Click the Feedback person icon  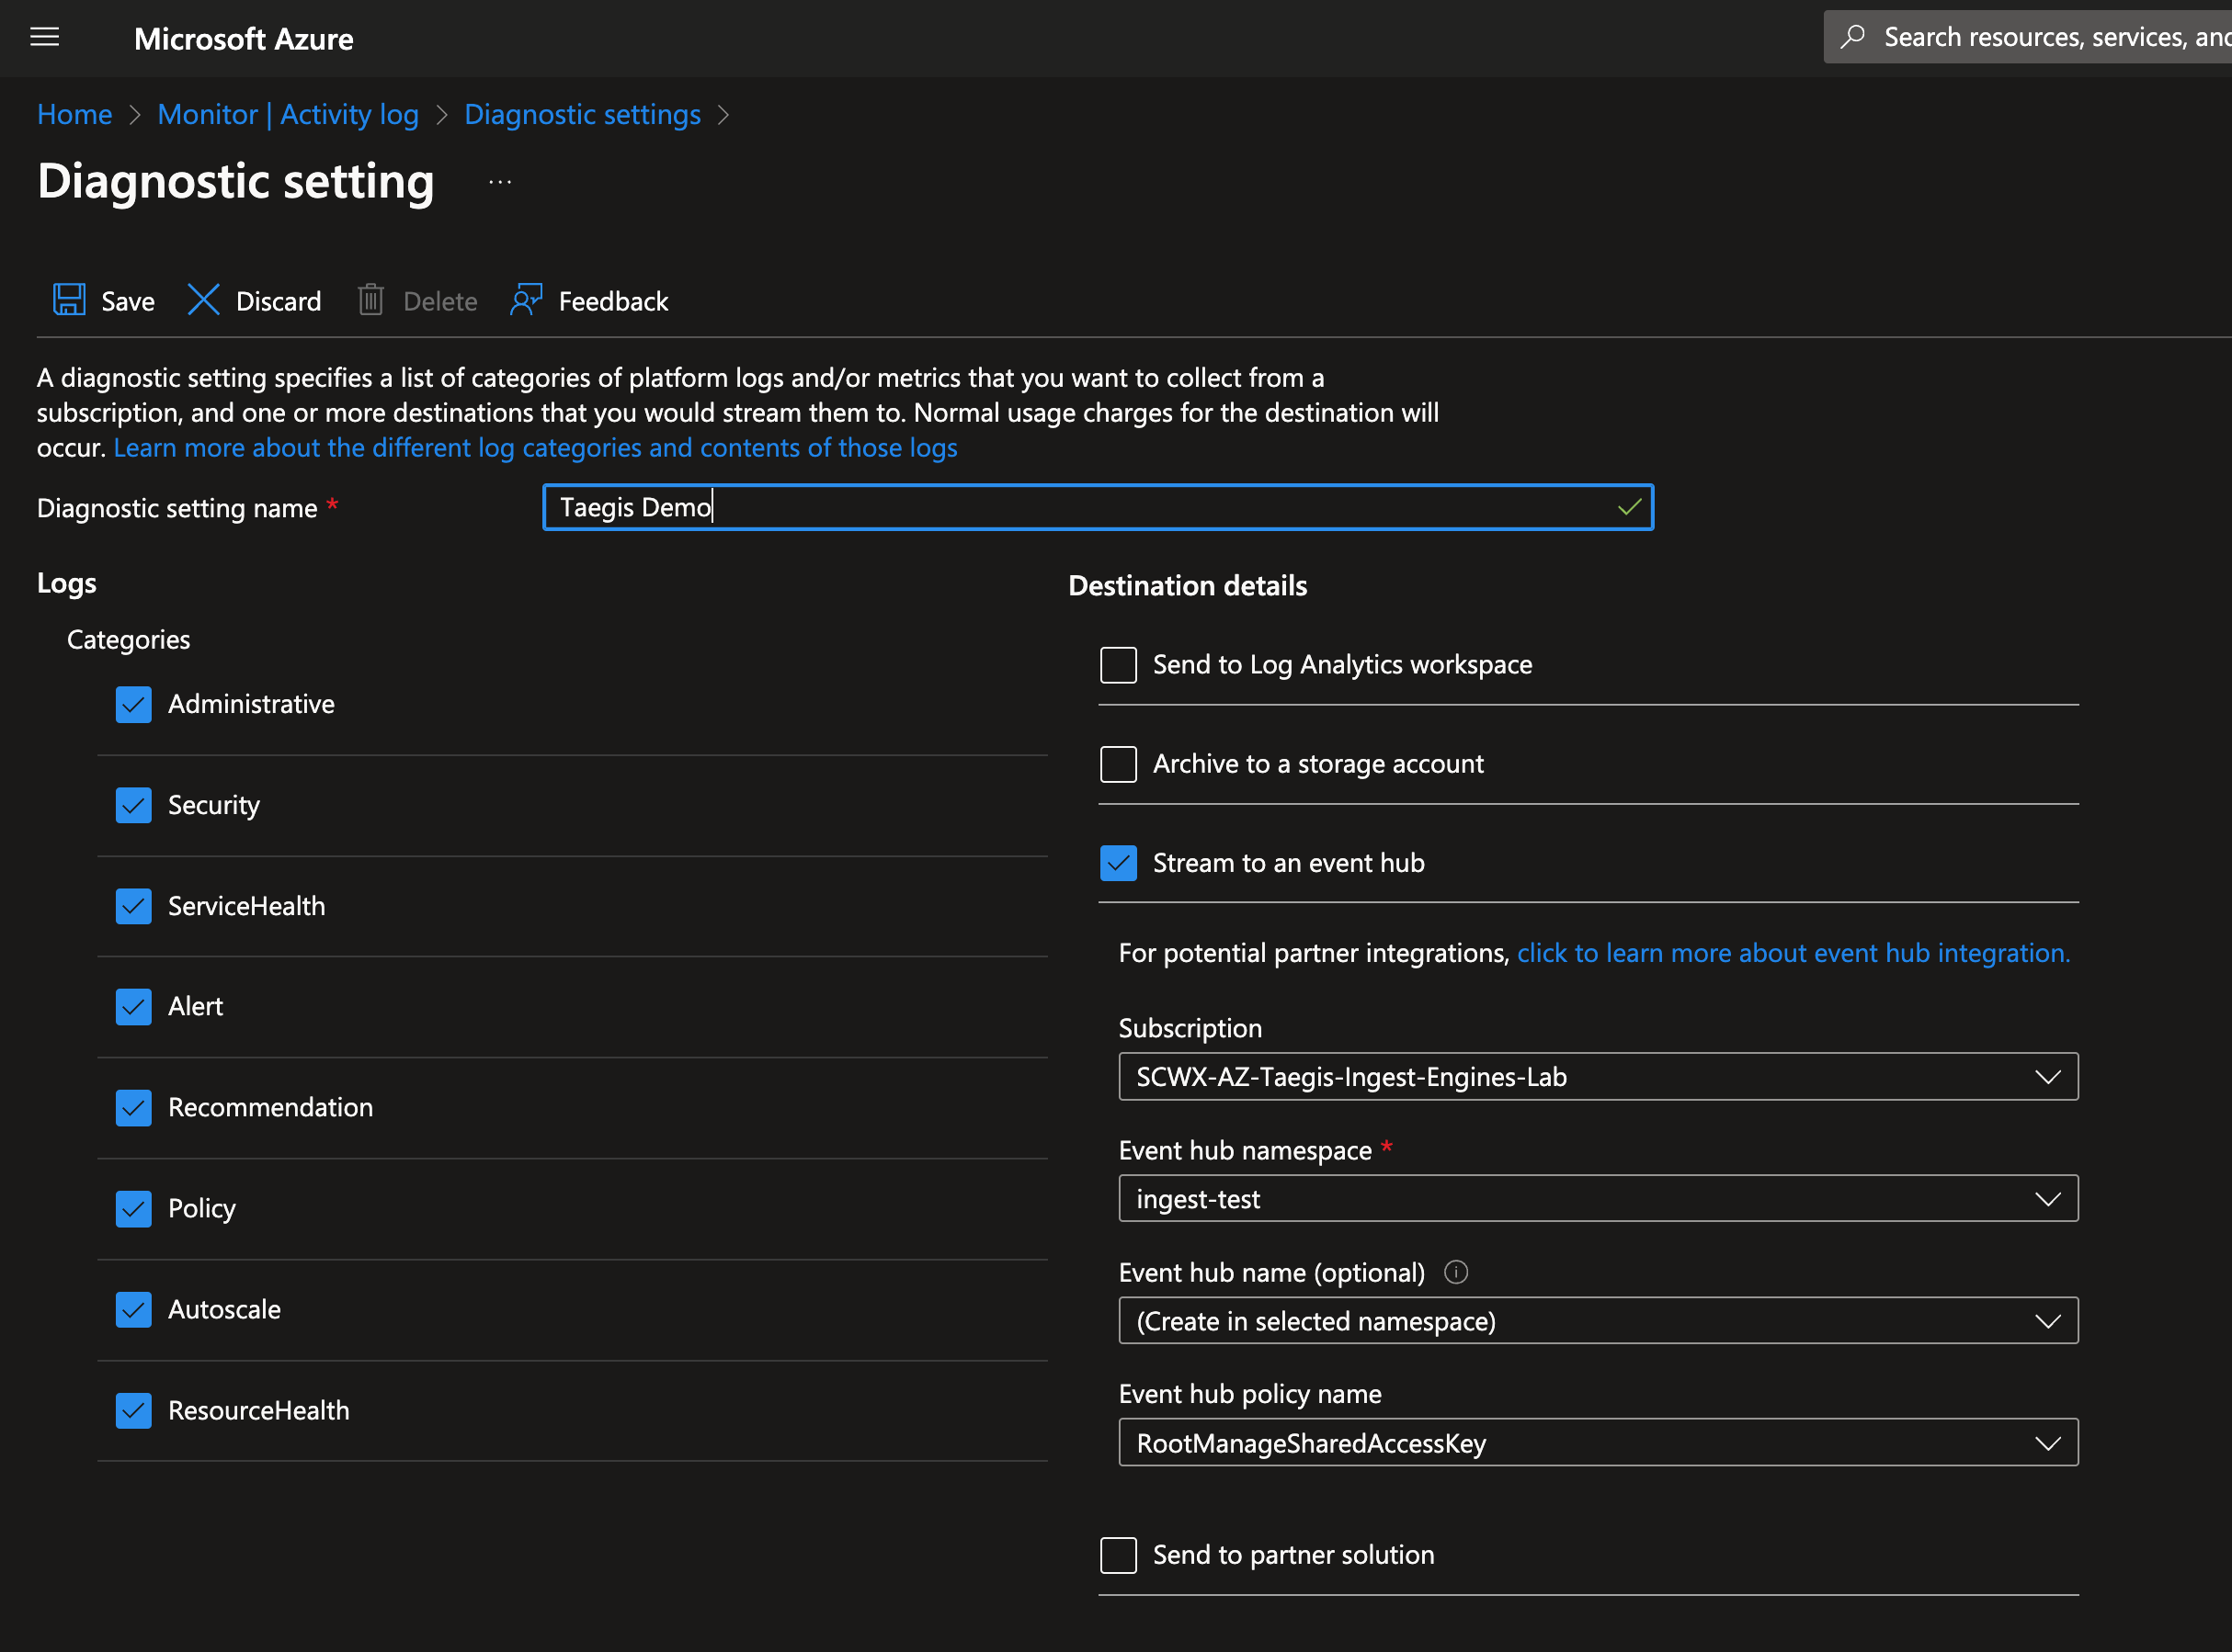[x=526, y=300]
